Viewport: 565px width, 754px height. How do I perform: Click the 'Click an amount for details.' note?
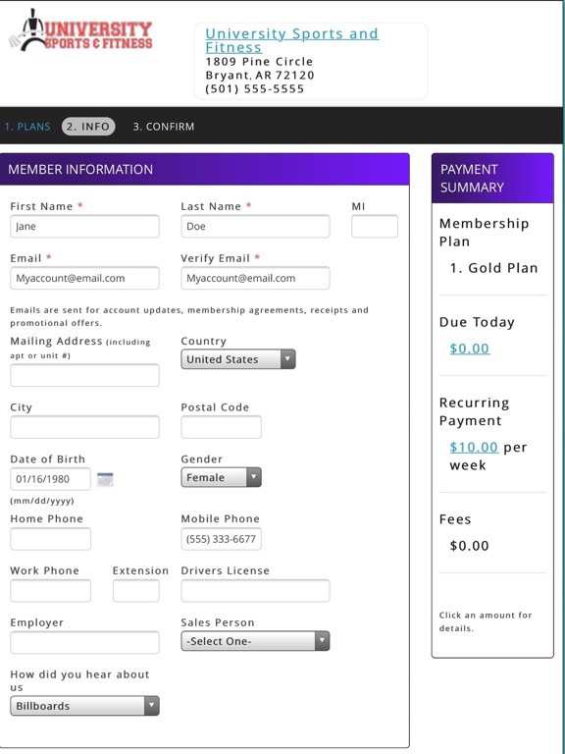click(486, 621)
